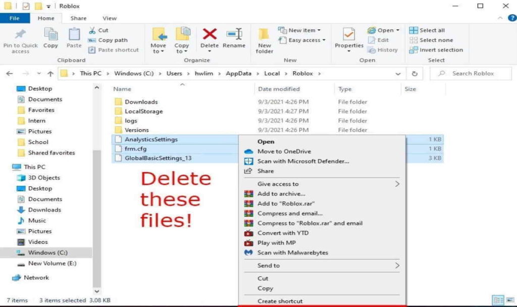Switch to details view icon
517x307 pixels.
tap(498, 300)
